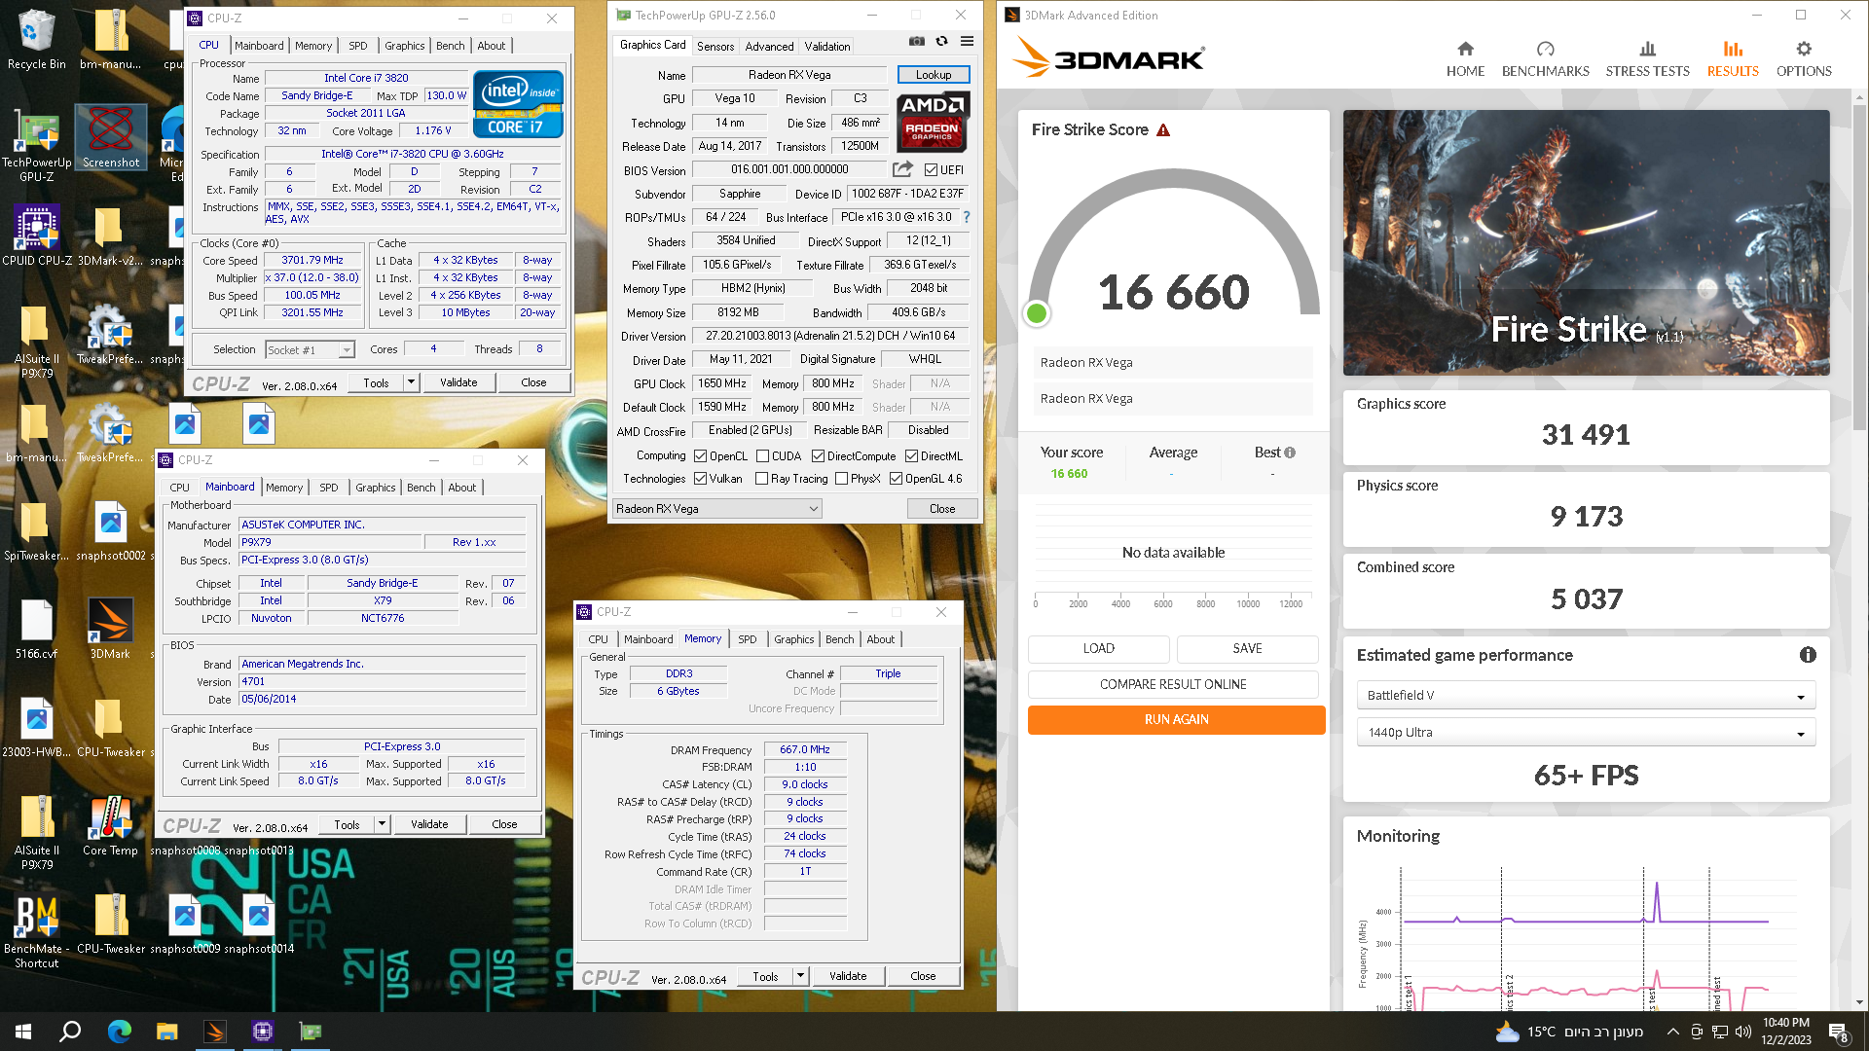This screenshot has height=1051, width=1869.
Task: Toggle CUDA checkbox in GPU-Z
Action: (762, 456)
